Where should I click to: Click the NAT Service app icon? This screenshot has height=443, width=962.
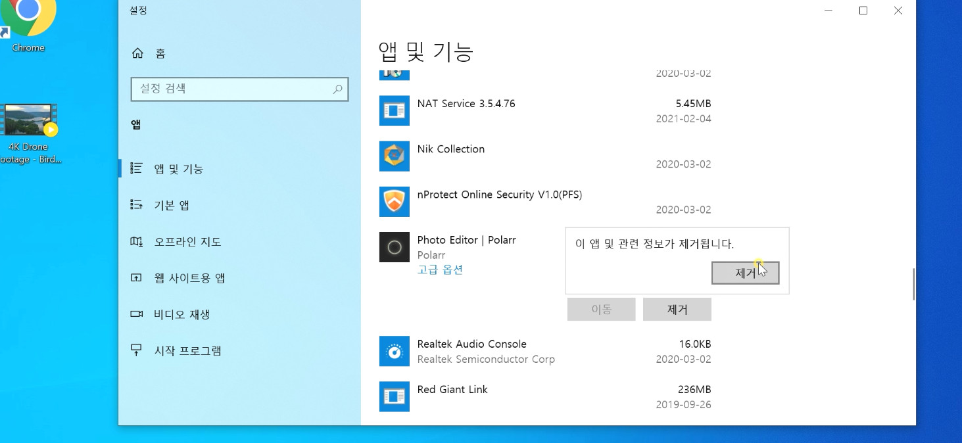(x=395, y=110)
